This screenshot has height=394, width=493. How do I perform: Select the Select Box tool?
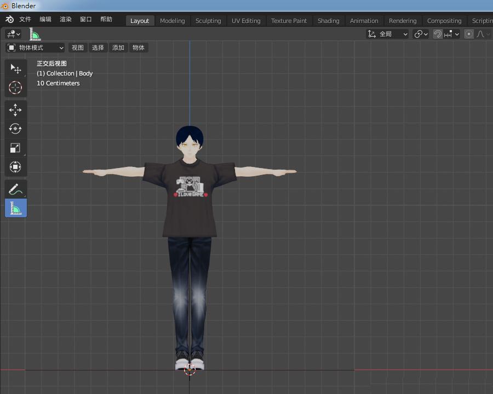point(15,68)
